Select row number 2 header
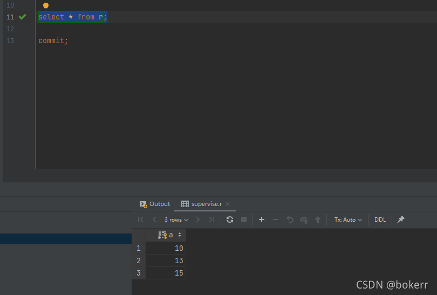This screenshot has width=437, height=295. coord(139,260)
